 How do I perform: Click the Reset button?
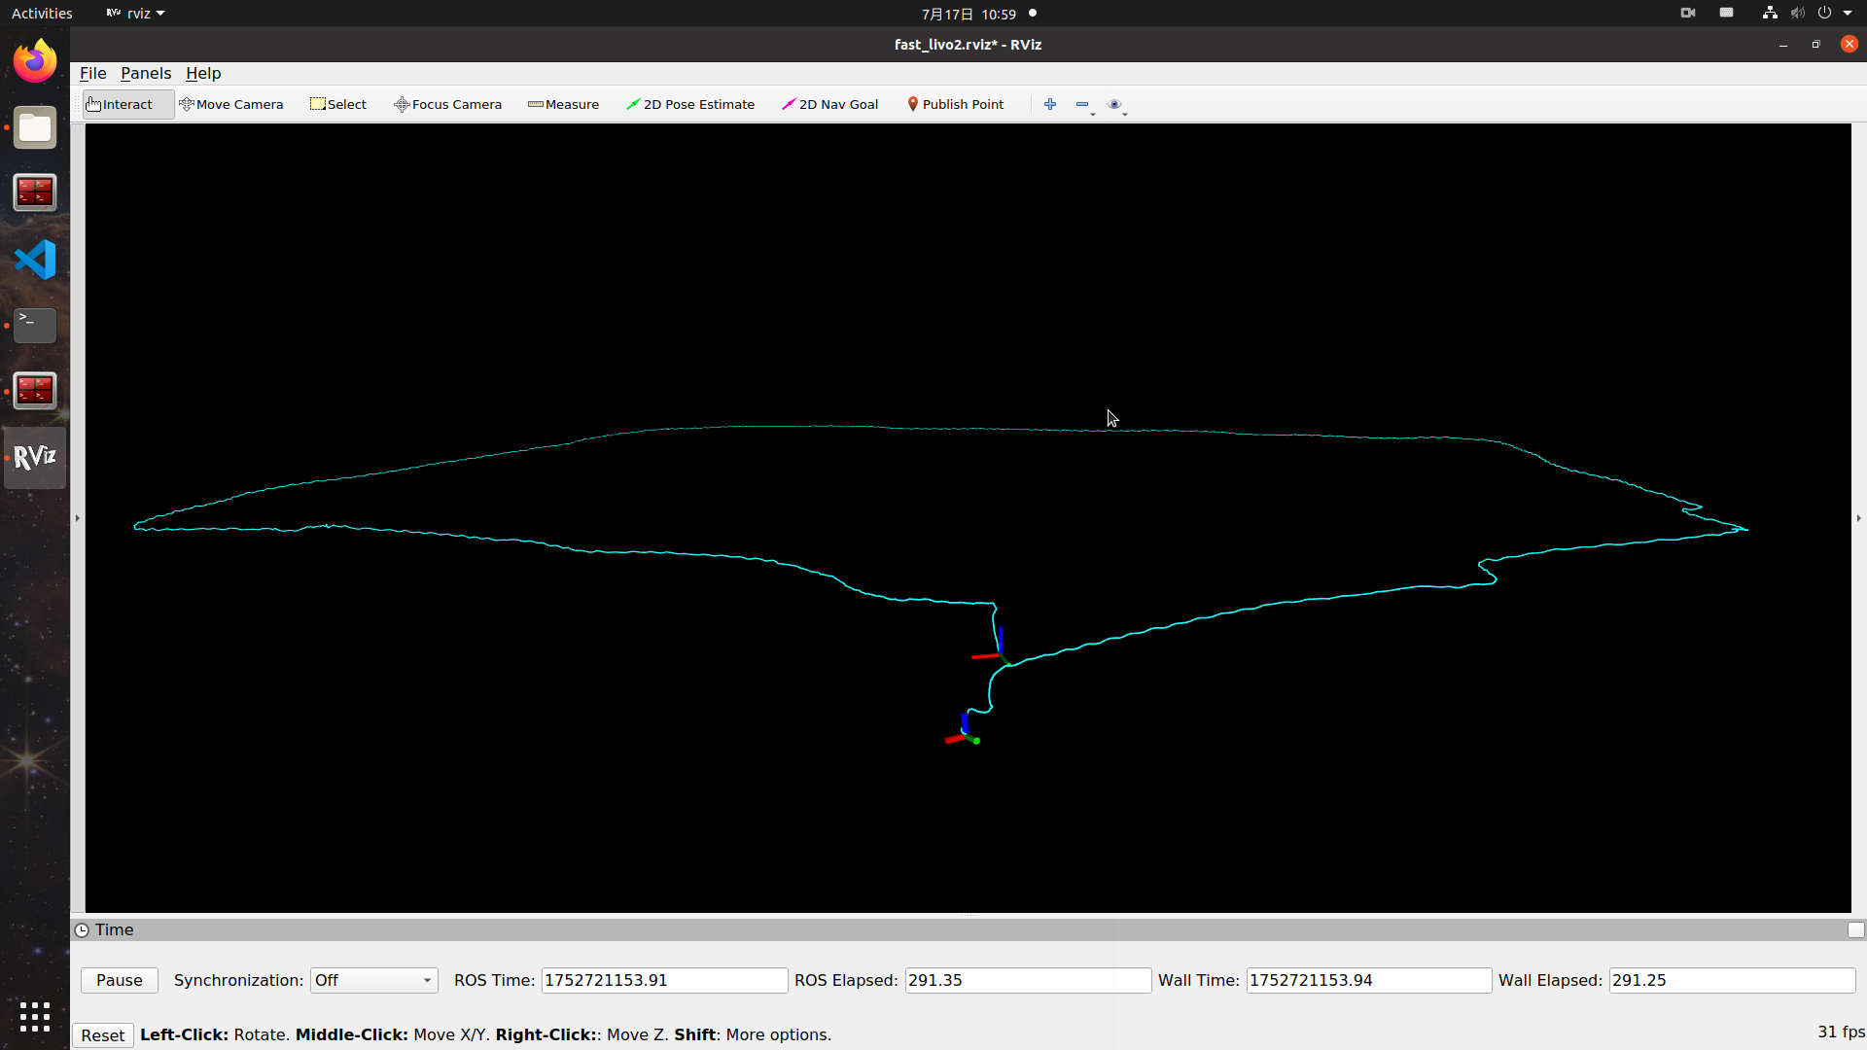(103, 1035)
